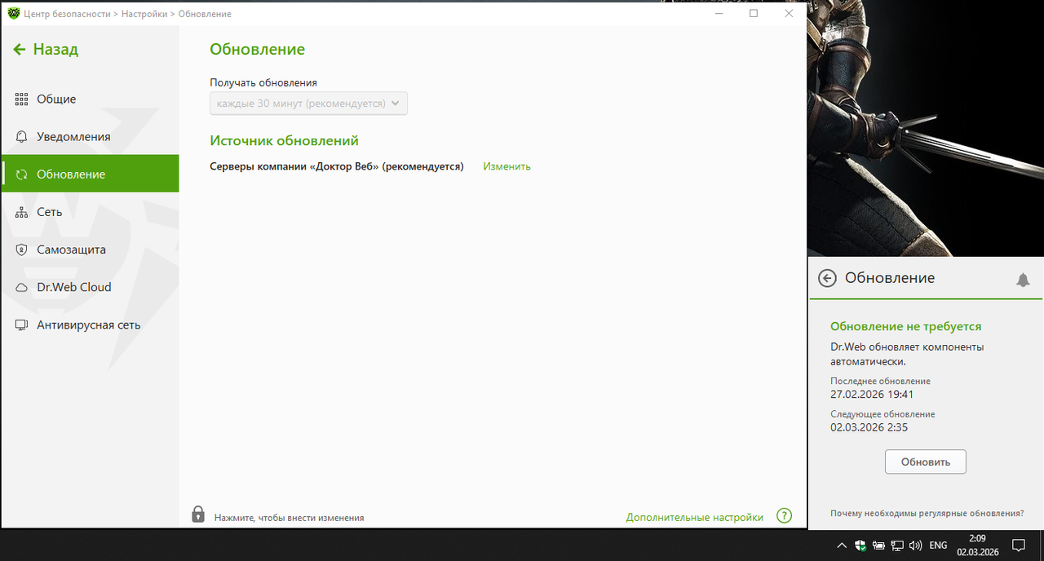1044x561 pixels.
Task: Click the Изменить link for update source
Action: 507,166
